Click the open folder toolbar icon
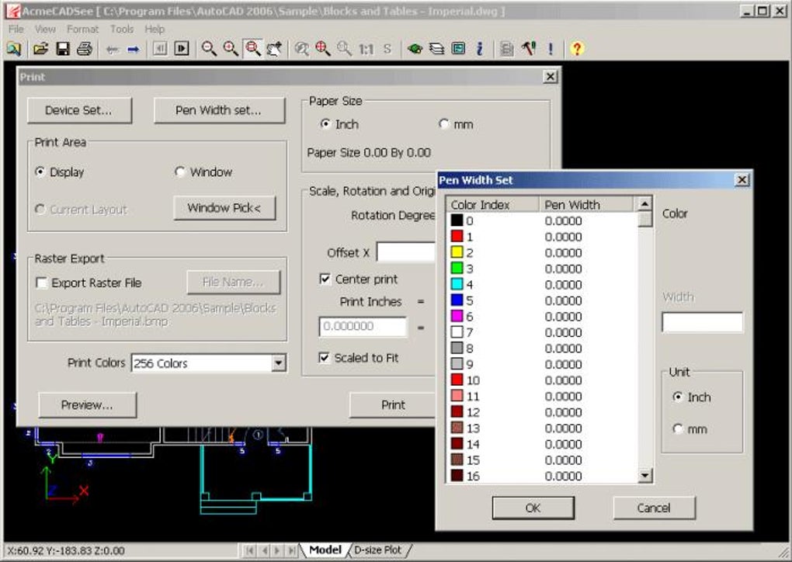This screenshot has height=562, width=792. (40, 49)
